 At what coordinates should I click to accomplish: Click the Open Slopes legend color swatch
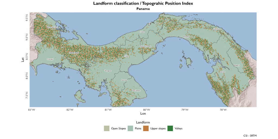[x=106, y=128]
